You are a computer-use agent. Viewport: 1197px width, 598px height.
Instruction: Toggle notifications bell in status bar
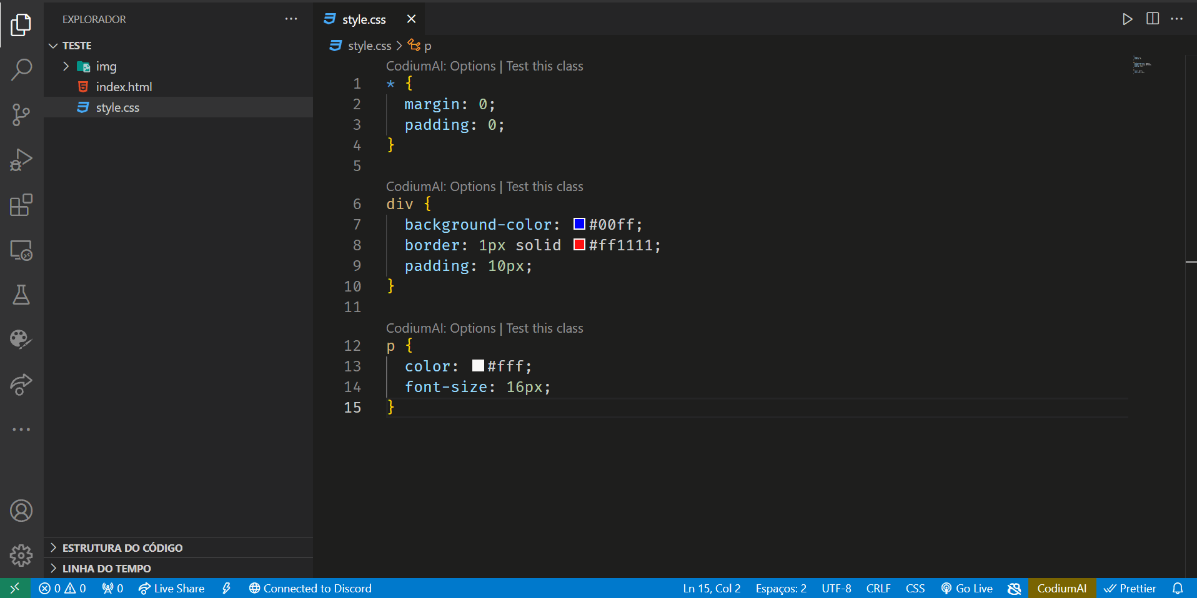point(1178,588)
